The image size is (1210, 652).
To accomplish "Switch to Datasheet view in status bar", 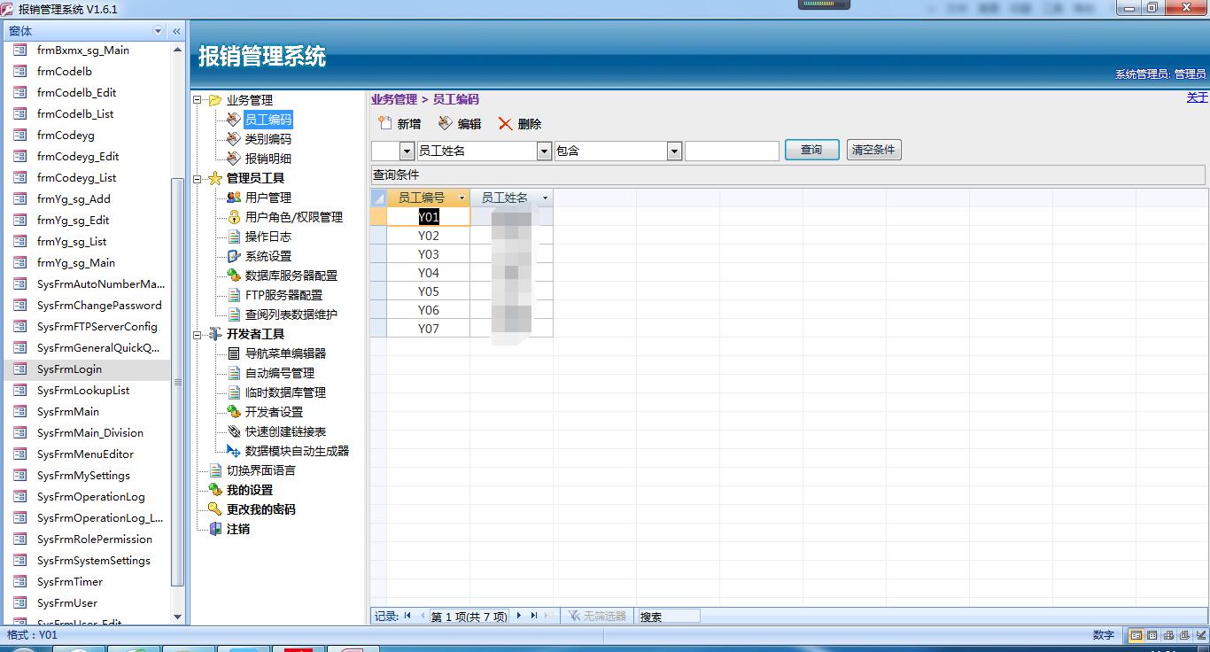I will pyautogui.click(x=1152, y=635).
